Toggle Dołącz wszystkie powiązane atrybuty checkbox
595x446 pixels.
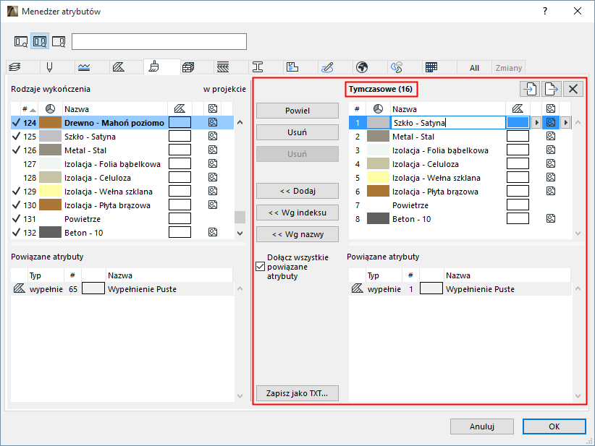coord(261,267)
